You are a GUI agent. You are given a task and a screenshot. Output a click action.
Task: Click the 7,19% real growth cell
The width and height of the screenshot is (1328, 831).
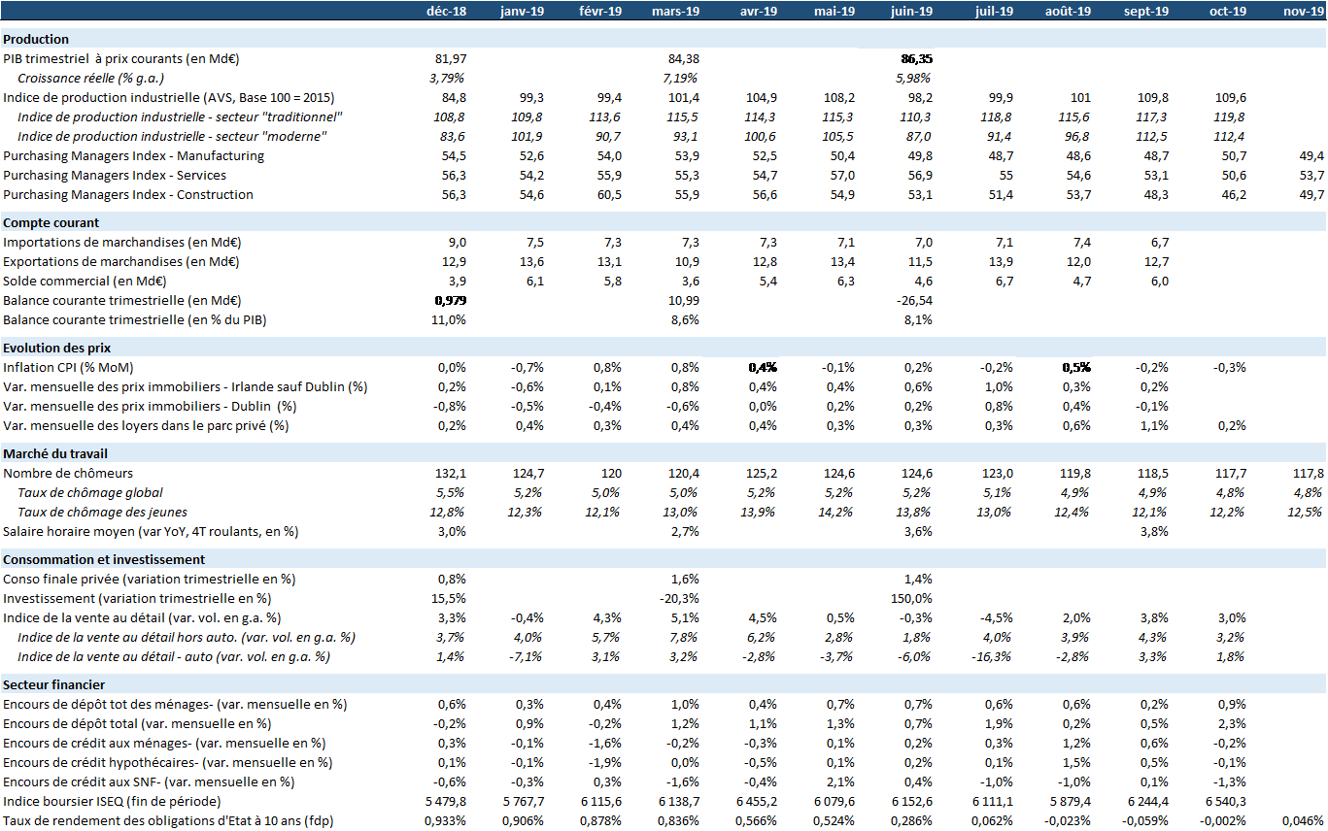(681, 79)
